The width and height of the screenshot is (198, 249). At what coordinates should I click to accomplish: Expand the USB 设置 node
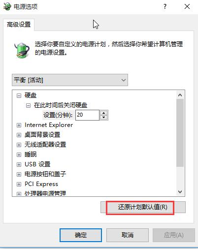pos(19,164)
